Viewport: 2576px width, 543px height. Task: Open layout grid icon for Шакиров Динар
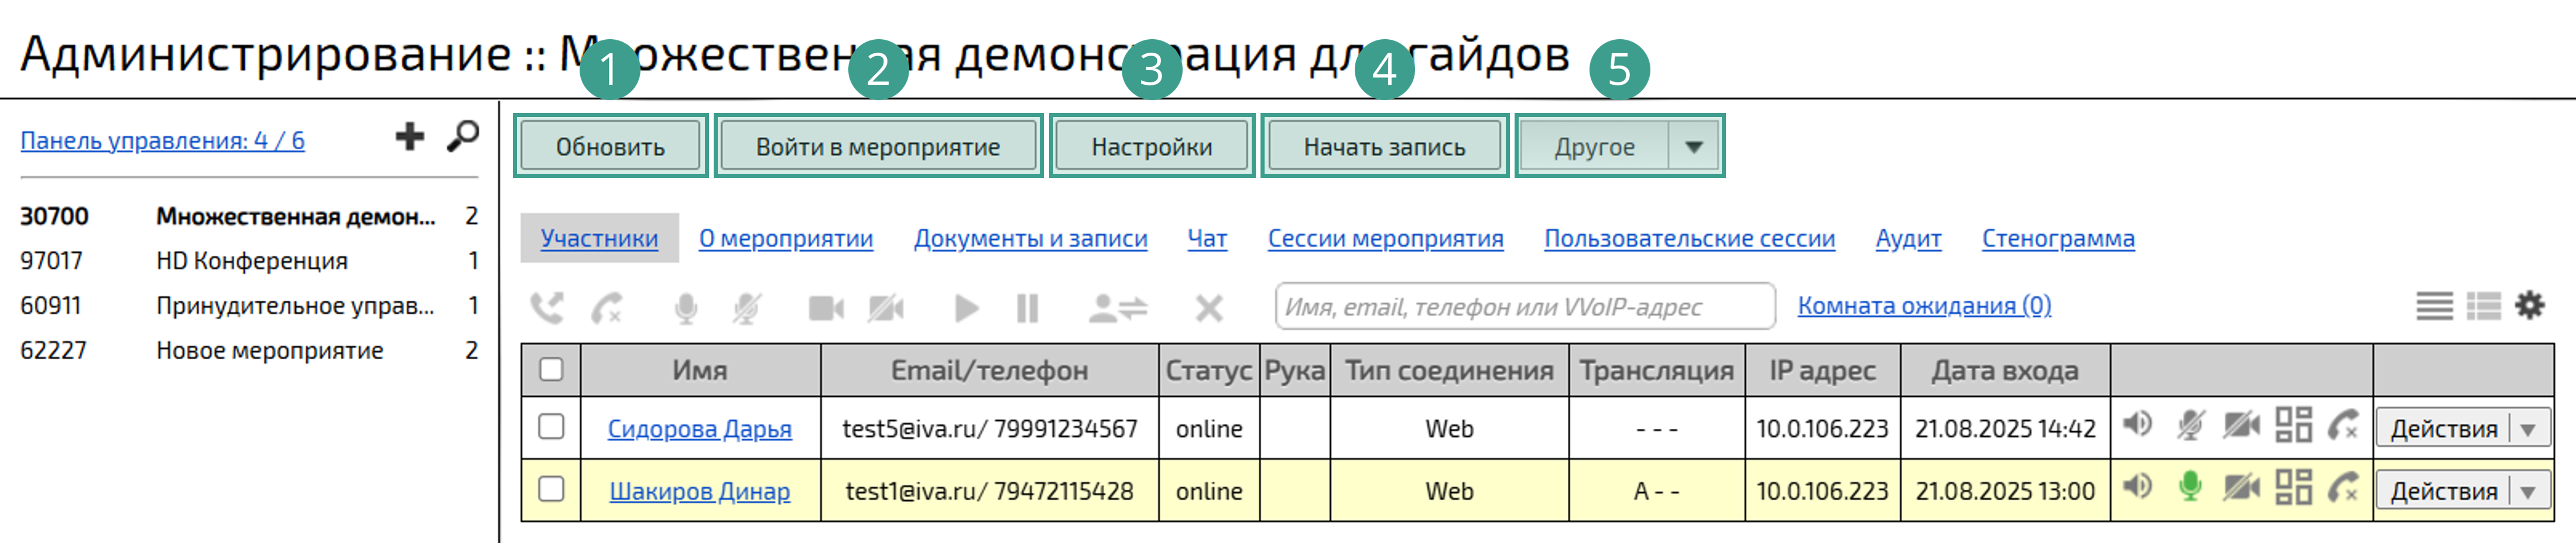(x=2293, y=488)
